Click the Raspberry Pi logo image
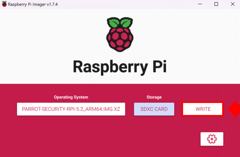240x157 pixels. pos(120,34)
